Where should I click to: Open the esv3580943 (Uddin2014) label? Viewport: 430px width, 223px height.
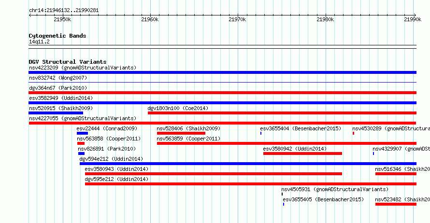[x=116, y=169]
